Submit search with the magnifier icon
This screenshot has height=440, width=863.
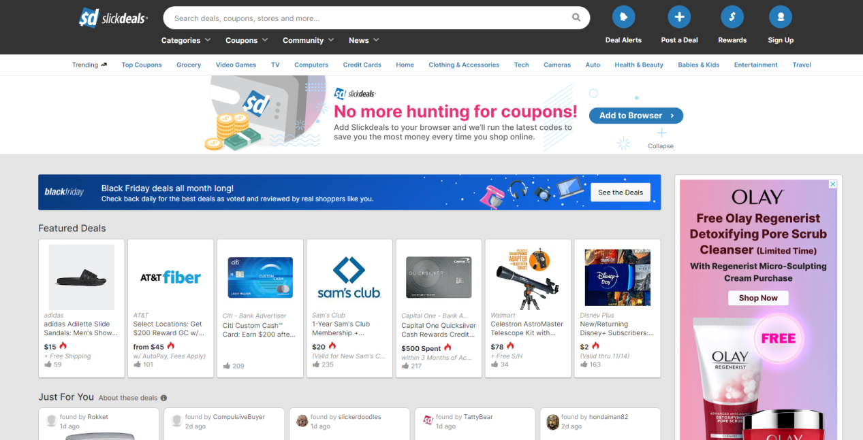click(576, 18)
